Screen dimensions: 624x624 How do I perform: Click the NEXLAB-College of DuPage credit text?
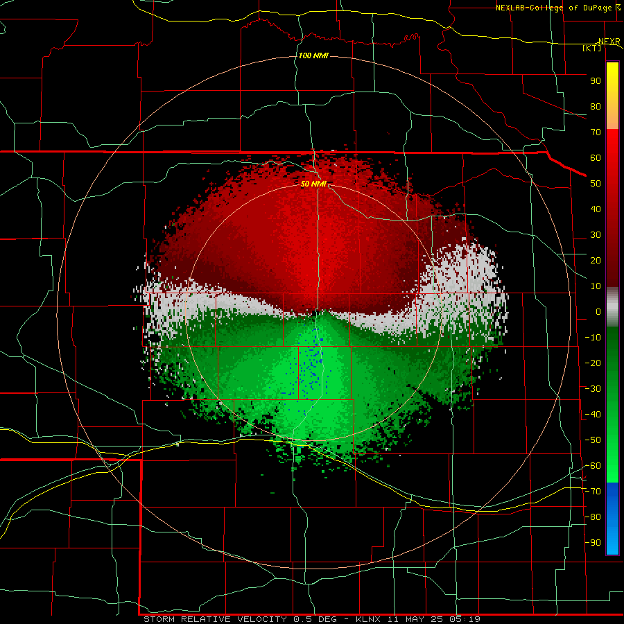(553, 8)
